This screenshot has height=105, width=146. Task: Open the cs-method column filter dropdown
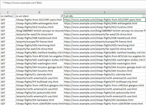tap(14, 16)
